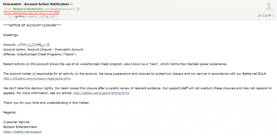Click the email subject title text
Image resolution: width=277 pixels, height=136 pixels.
click(36, 4)
